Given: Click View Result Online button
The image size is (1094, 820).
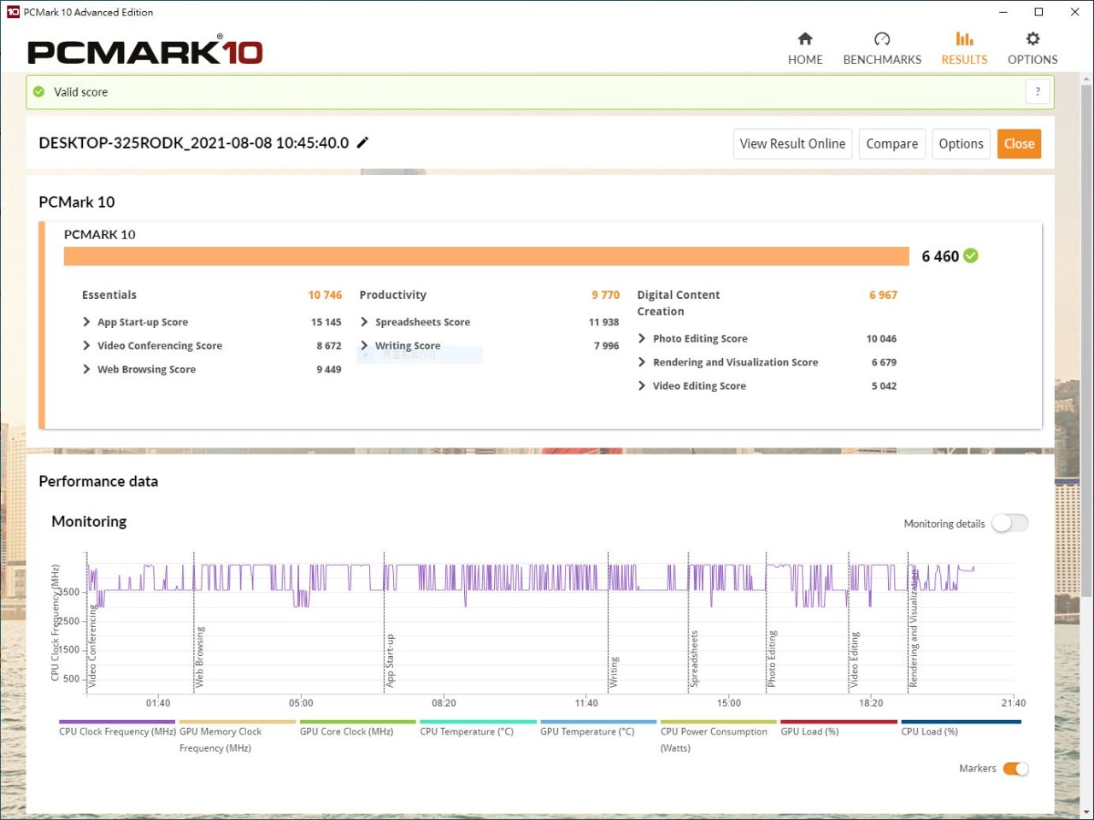Looking at the screenshot, I should coord(792,143).
